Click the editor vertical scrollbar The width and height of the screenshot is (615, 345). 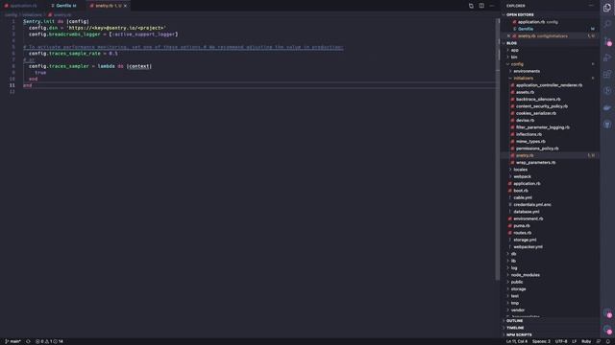coord(498,149)
